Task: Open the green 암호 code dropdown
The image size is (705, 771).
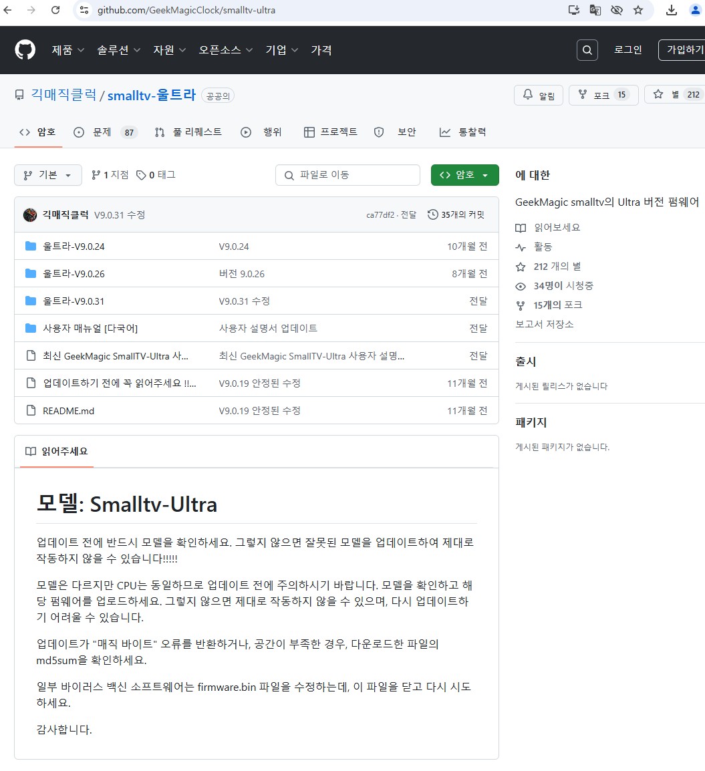Action: 464,175
